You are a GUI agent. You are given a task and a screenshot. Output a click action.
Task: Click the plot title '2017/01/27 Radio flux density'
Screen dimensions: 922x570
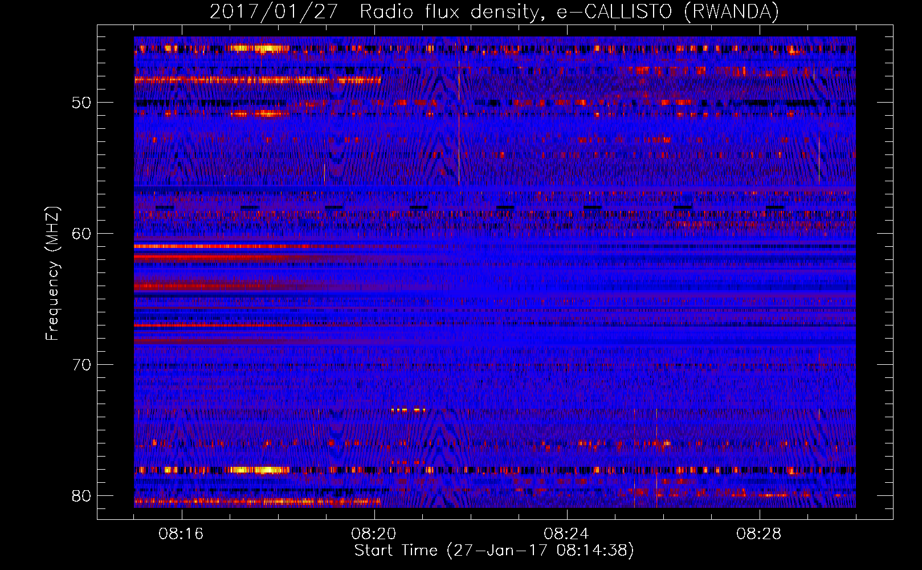(494, 11)
